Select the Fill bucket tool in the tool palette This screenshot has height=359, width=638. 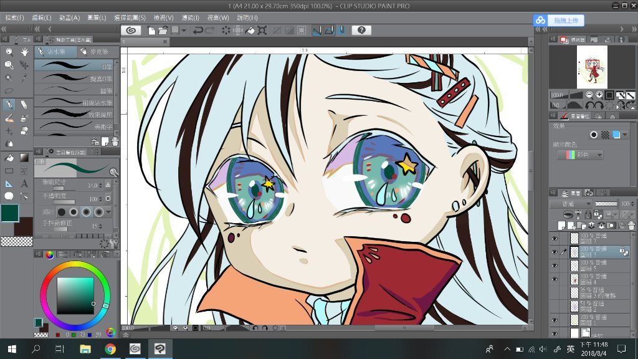click(9, 158)
